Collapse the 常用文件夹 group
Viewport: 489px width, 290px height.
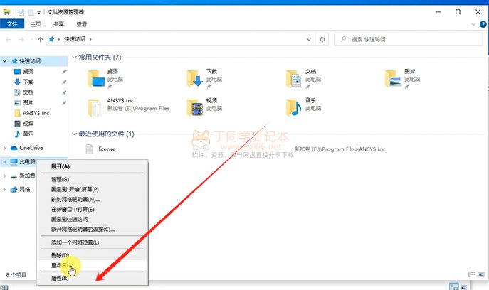tap(74, 58)
